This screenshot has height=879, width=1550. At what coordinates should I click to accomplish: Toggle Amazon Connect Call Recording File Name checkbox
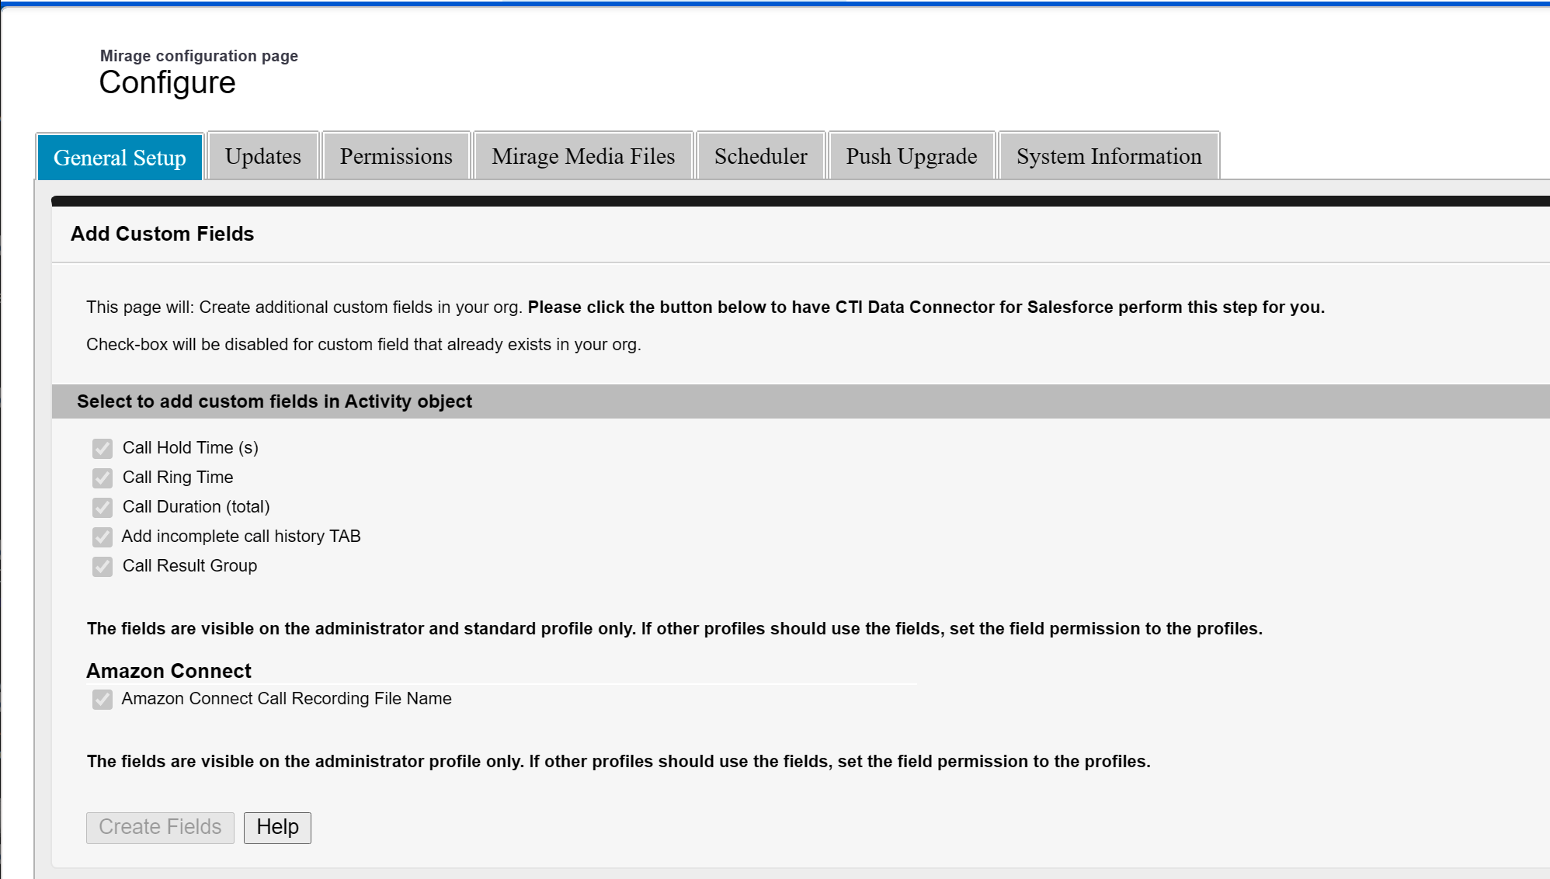tap(103, 699)
